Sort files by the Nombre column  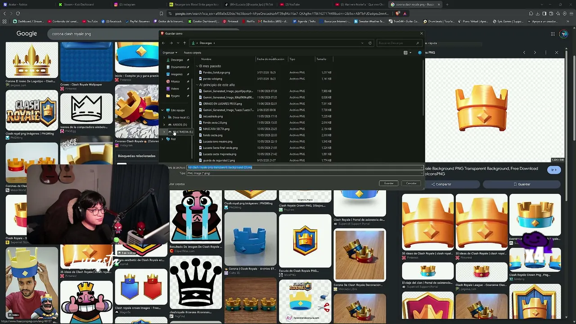pyautogui.click(x=206, y=59)
